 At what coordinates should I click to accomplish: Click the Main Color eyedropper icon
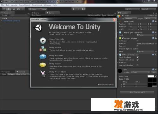pyautogui.click(x=155, y=76)
